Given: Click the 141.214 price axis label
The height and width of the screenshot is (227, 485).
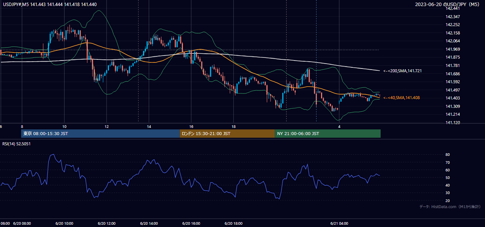Looking at the screenshot, I should click(452, 114).
